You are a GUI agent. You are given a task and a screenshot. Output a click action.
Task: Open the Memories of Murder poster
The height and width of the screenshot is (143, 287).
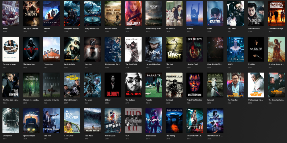(x=52, y=85)
